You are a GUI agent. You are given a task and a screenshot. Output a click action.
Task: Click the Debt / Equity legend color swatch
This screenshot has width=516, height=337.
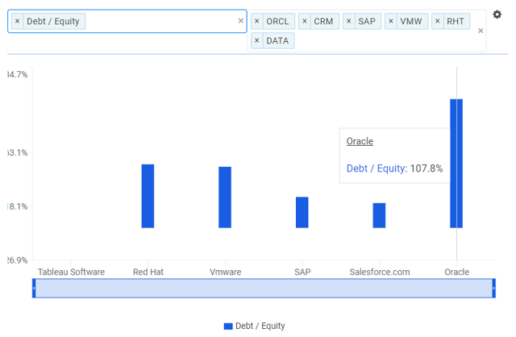(228, 327)
